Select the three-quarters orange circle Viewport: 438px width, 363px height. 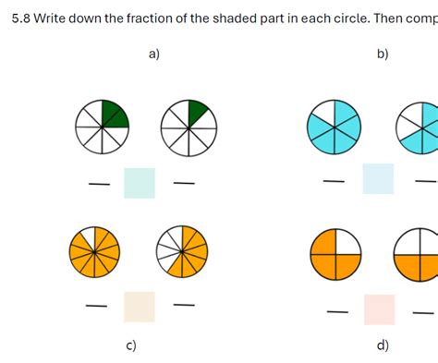335,255
